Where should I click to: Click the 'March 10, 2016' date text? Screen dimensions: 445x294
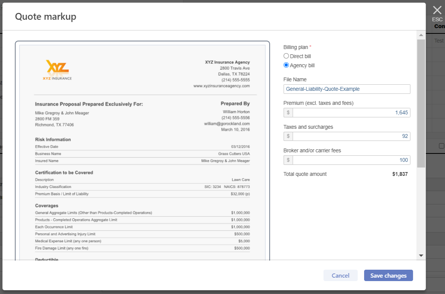235,130
